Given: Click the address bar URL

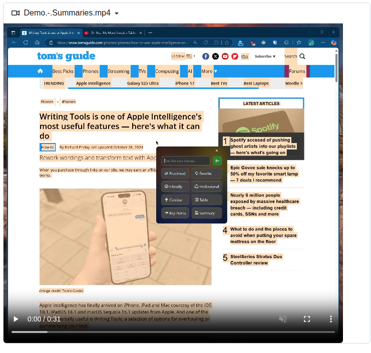Looking at the screenshot, I should click(x=122, y=43).
